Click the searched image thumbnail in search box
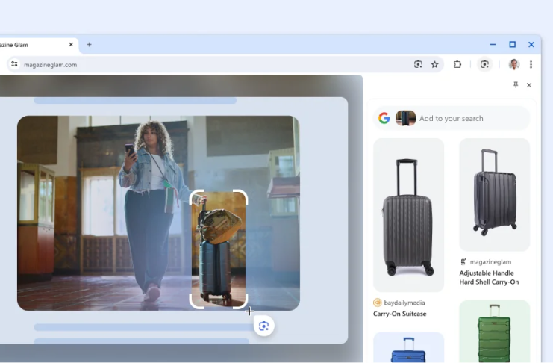 (x=405, y=118)
